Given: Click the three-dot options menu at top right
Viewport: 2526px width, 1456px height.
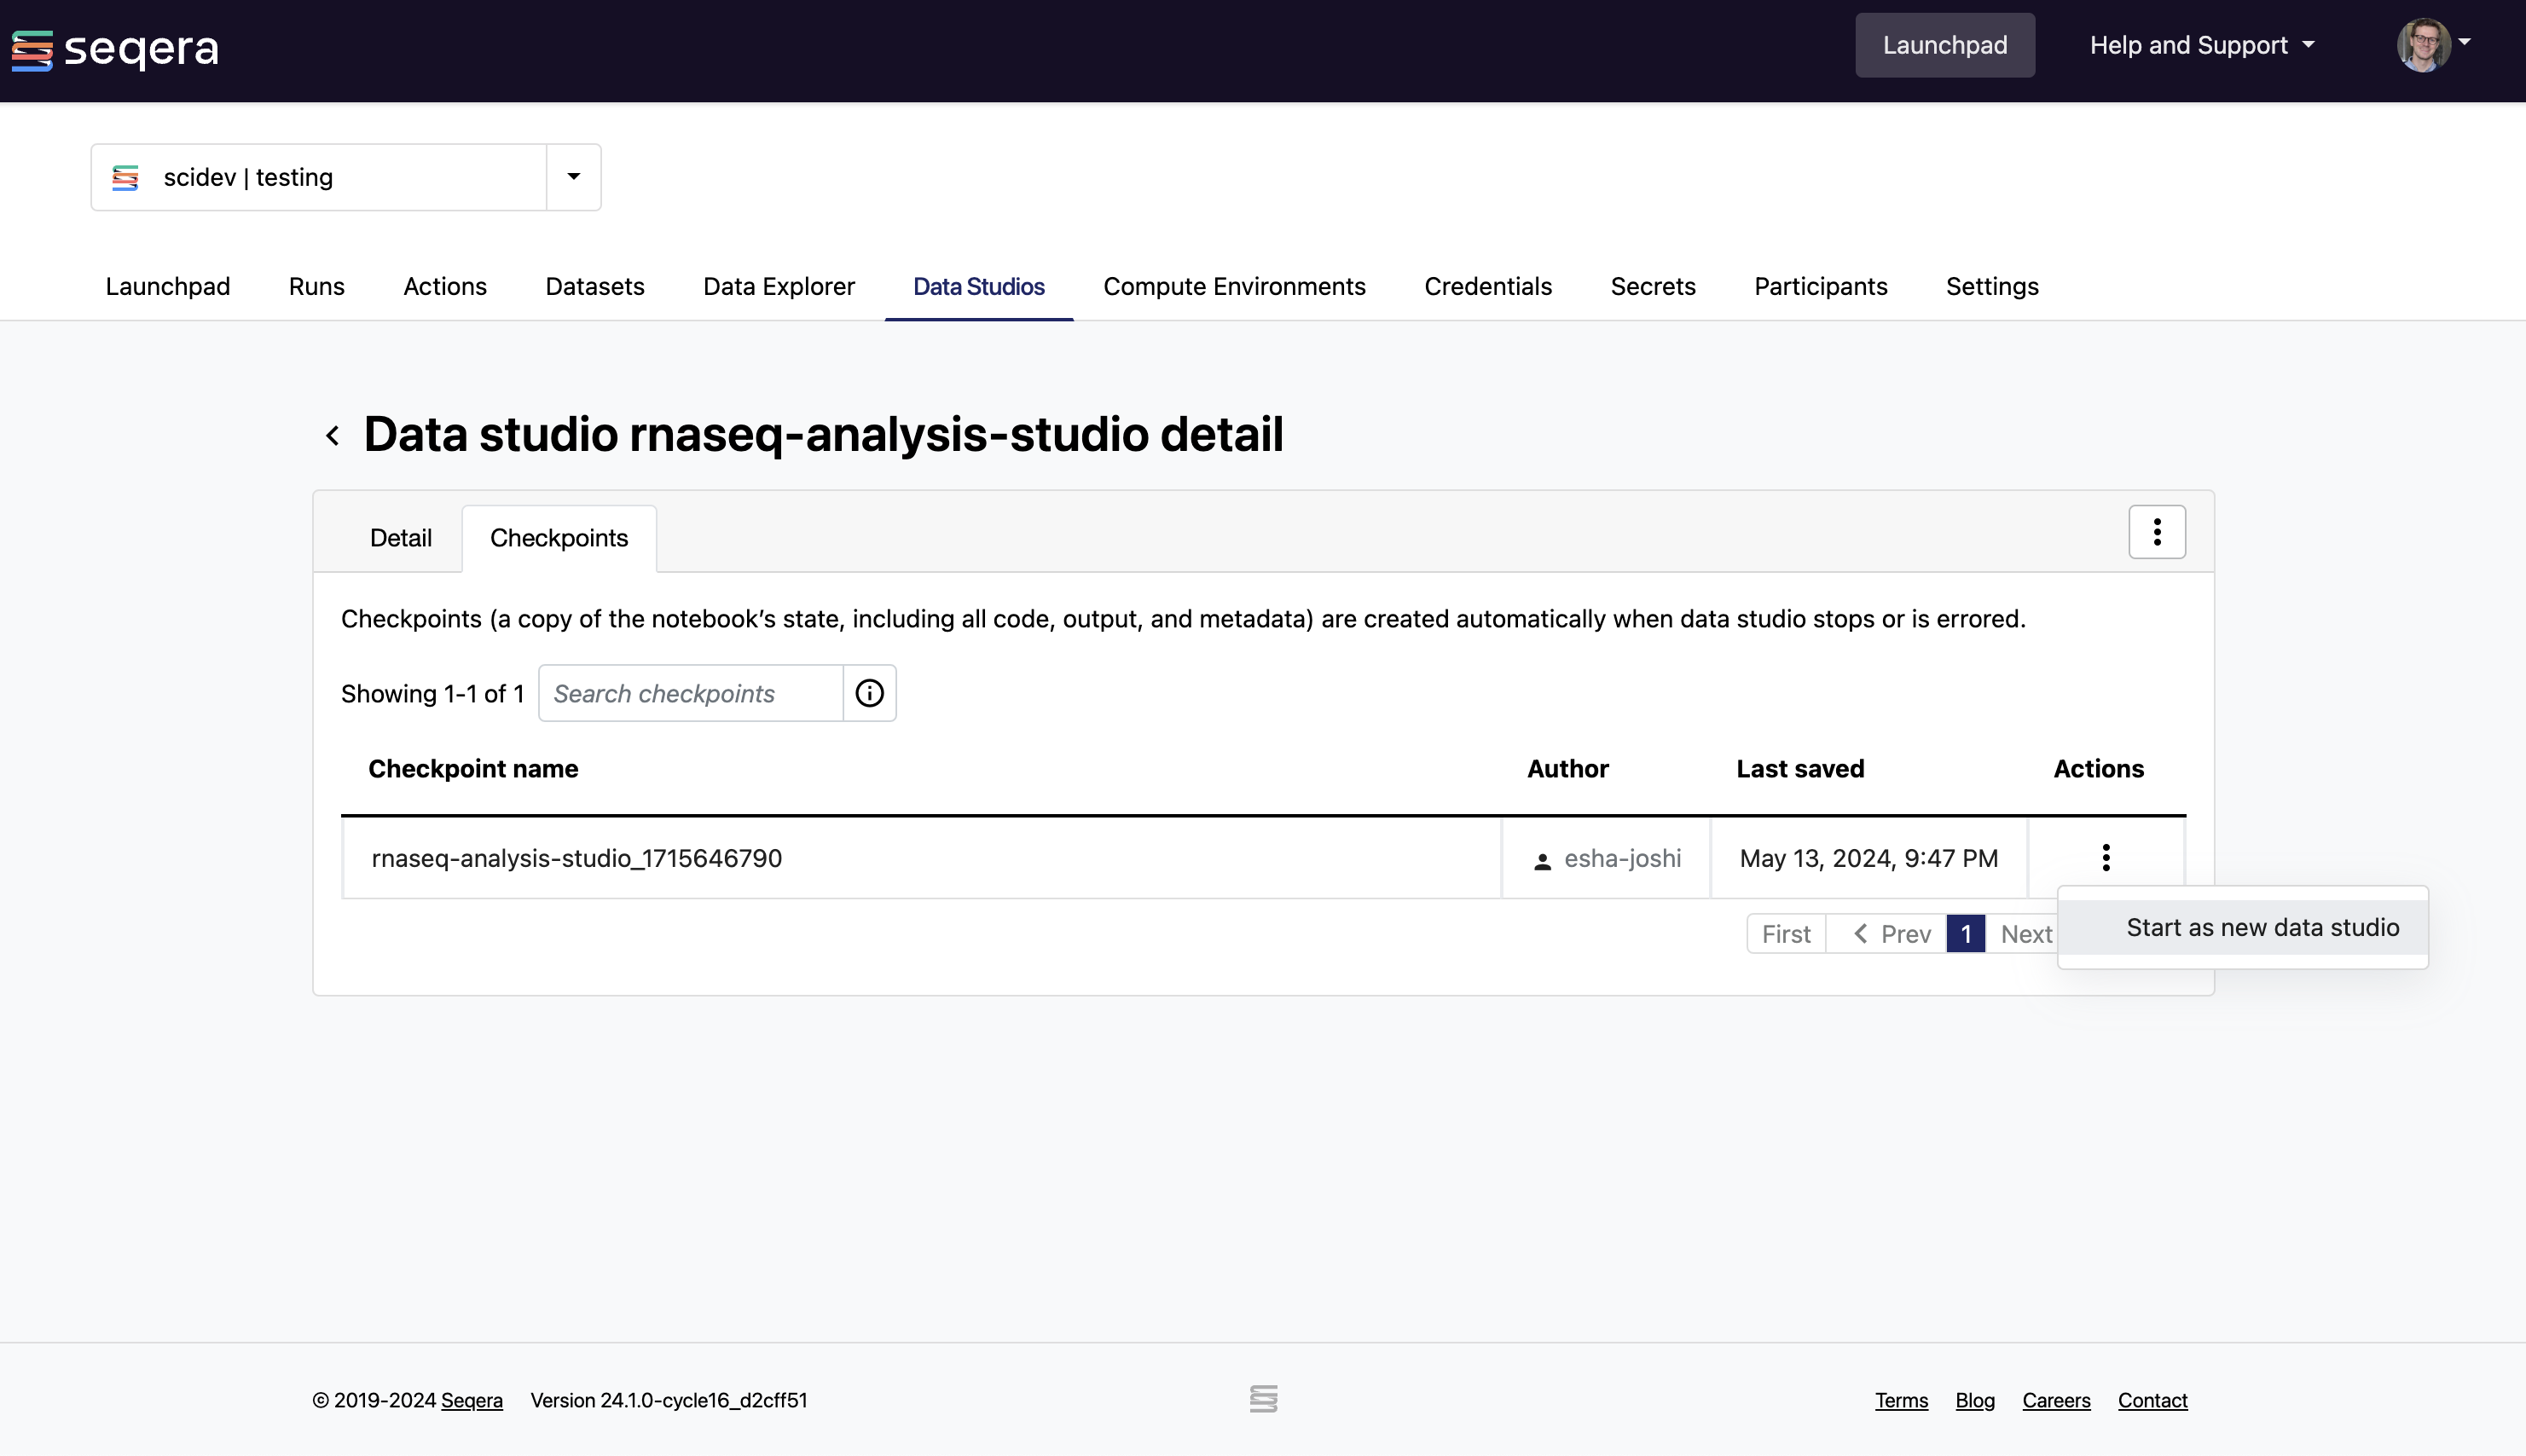Looking at the screenshot, I should 2157,532.
